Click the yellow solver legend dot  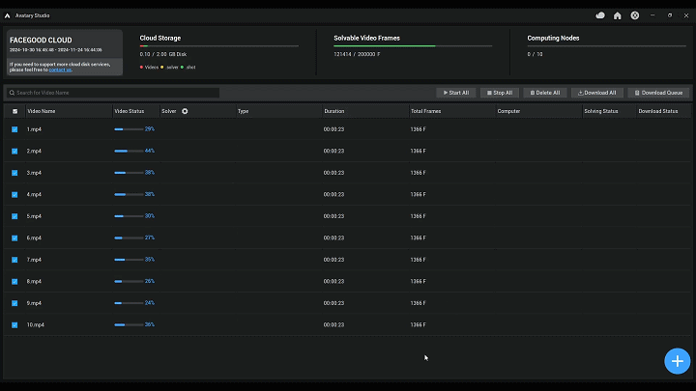click(x=162, y=68)
